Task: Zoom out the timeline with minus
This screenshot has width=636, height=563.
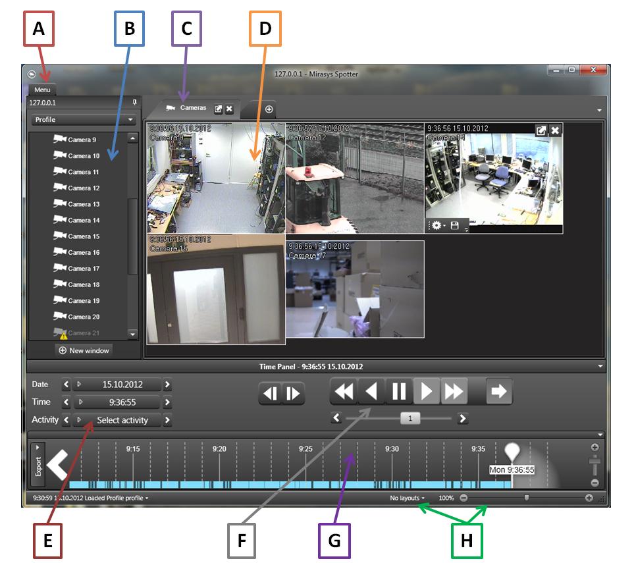Action: [595, 482]
